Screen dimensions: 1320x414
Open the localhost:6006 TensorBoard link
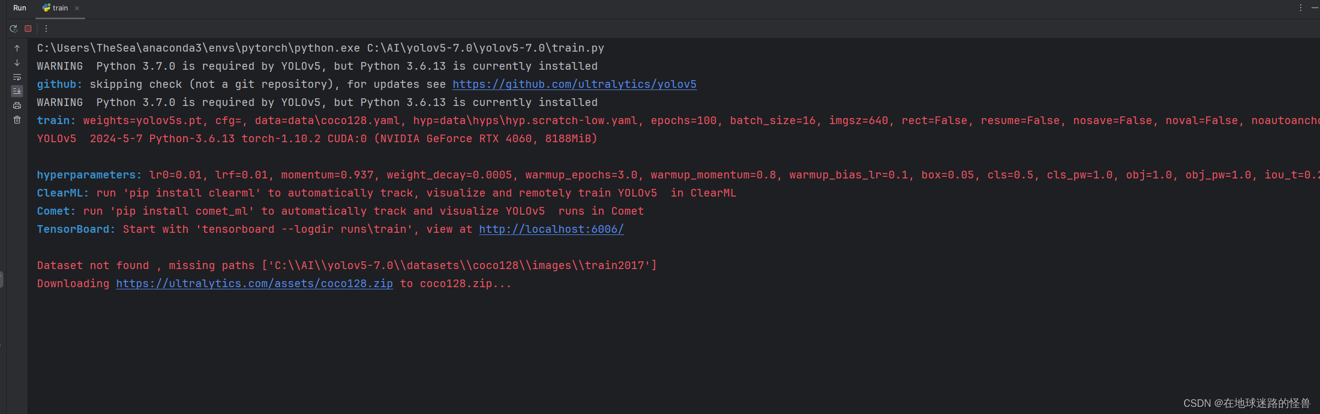[x=551, y=229]
